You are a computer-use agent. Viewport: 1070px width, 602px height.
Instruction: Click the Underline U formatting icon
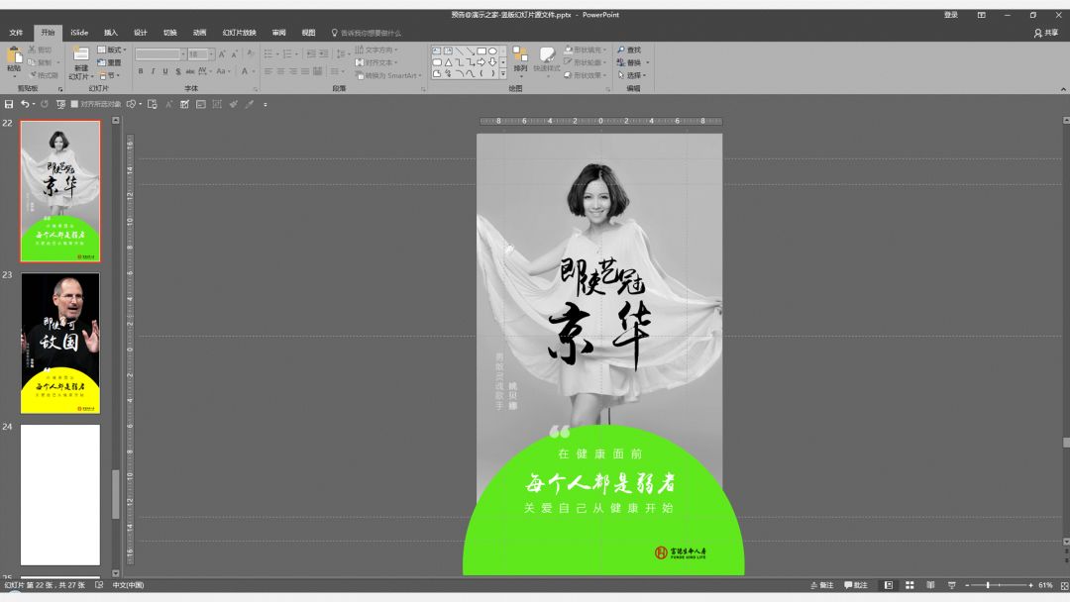point(165,71)
